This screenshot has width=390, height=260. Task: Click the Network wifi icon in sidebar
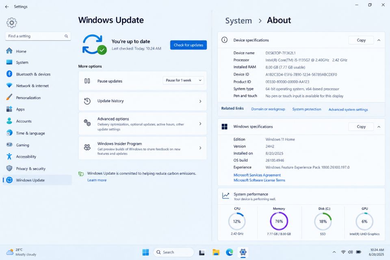[9, 85]
